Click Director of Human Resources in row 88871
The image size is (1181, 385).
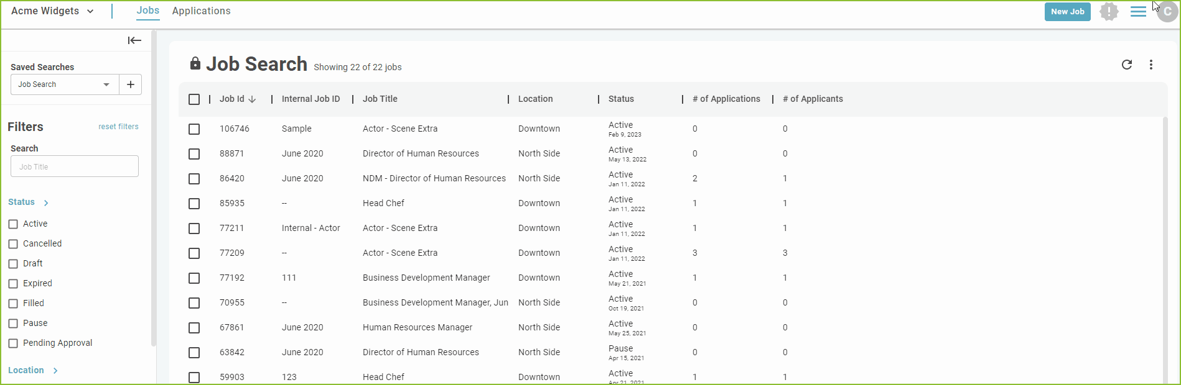point(421,153)
